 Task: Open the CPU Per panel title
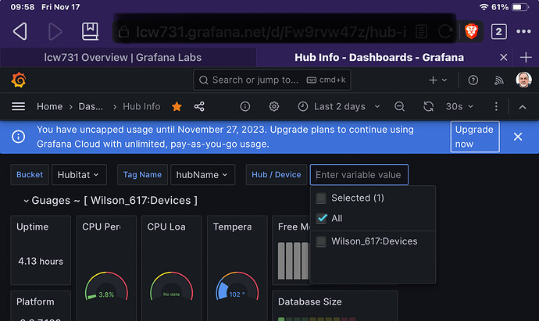pos(102,226)
